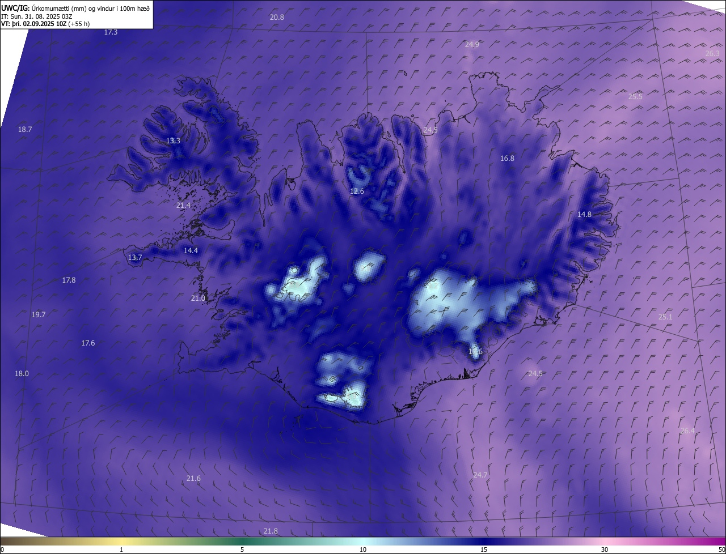Image resolution: width=726 pixels, height=554 pixels.
Task: Click the 10 tick on the color scale
Action: coord(363,549)
